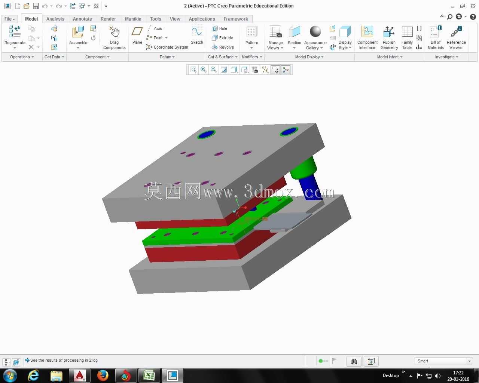Click the Hole feature tool
Screen dimensions: 479x383
point(219,28)
